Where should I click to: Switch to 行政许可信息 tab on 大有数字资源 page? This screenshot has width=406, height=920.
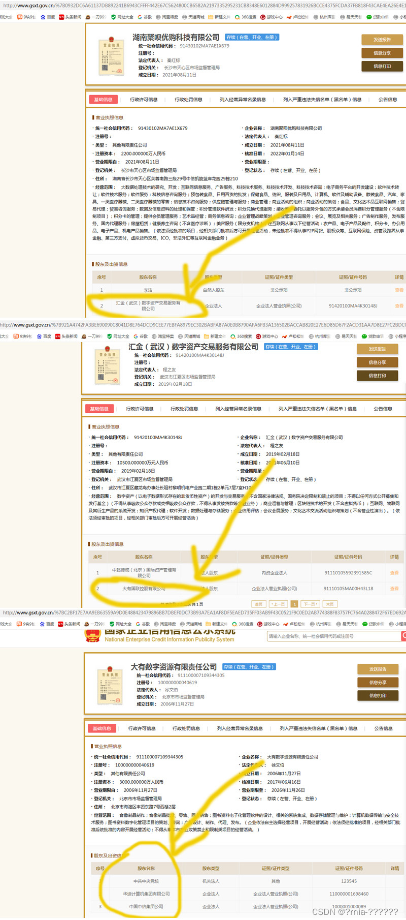(142, 728)
